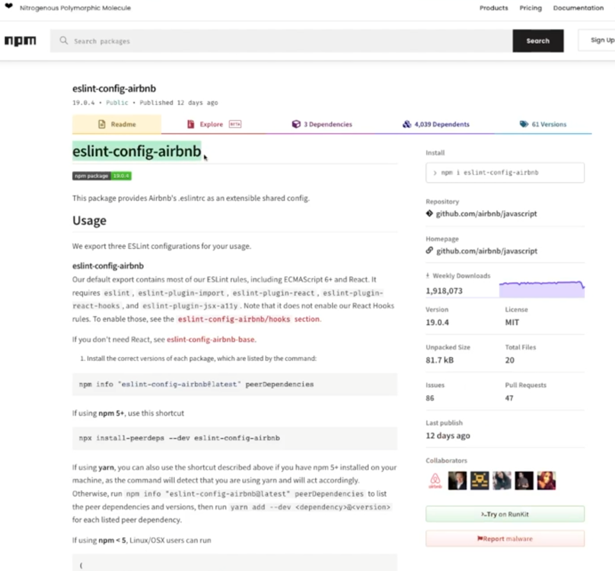The width and height of the screenshot is (615, 571).
Task: Click the npm logo
Action: point(20,41)
